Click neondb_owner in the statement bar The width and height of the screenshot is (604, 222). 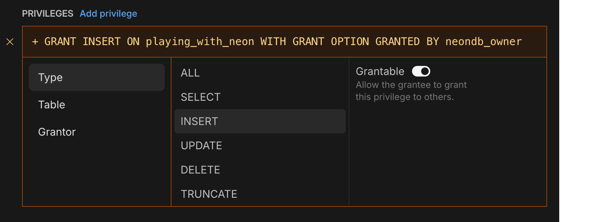pos(483,42)
